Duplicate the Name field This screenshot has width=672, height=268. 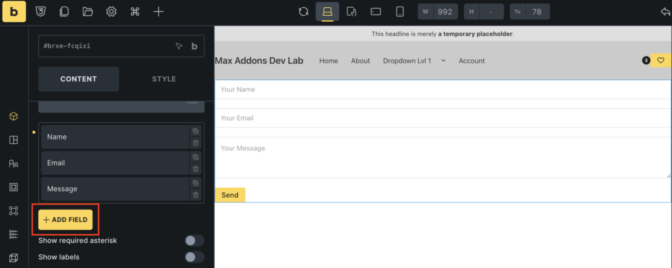196,131
